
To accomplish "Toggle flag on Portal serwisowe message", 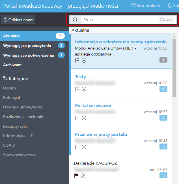I will click(77, 118).
